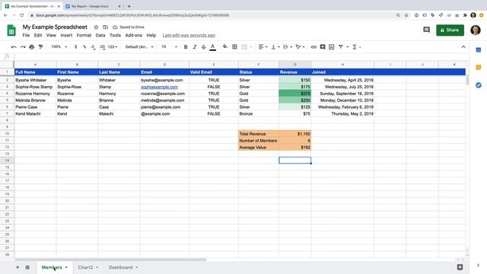The height and width of the screenshot is (274, 487).
Task: Open the Calendar side panel icon
Action: (479, 49)
